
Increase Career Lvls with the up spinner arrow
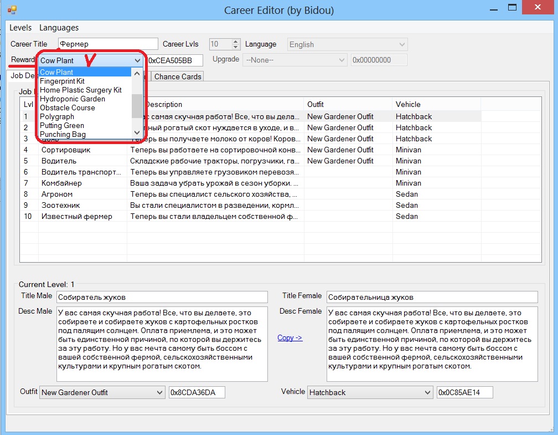click(236, 42)
